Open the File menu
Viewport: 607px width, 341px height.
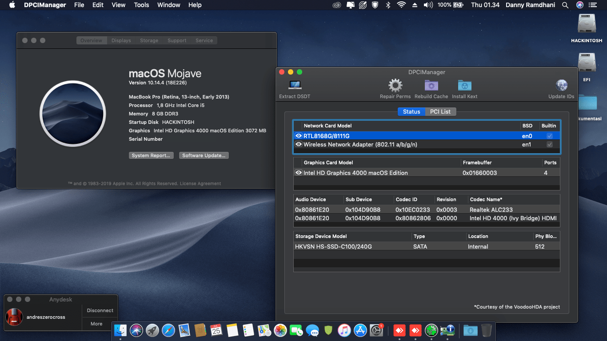[x=79, y=5]
